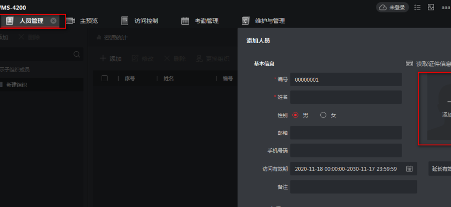Click the add face photo placeholder
The height and width of the screenshot is (207, 451).
[438, 109]
